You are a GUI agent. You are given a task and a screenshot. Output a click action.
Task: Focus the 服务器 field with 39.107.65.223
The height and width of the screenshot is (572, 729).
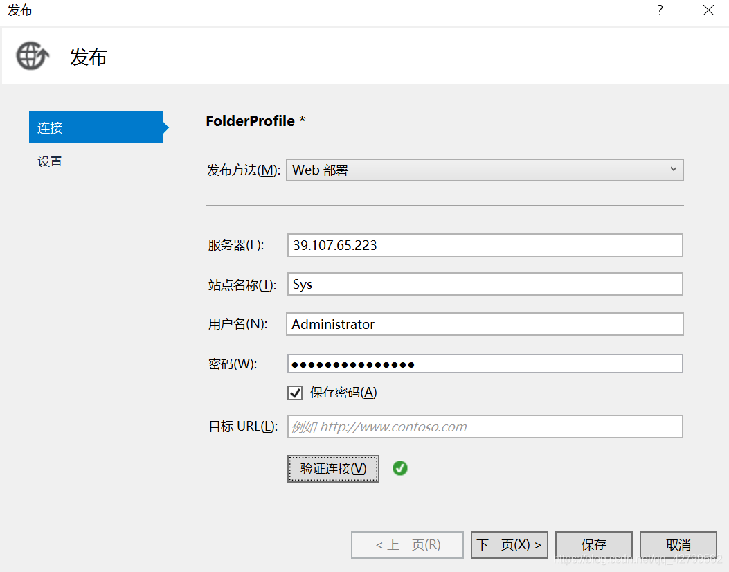pyautogui.click(x=485, y=245)
